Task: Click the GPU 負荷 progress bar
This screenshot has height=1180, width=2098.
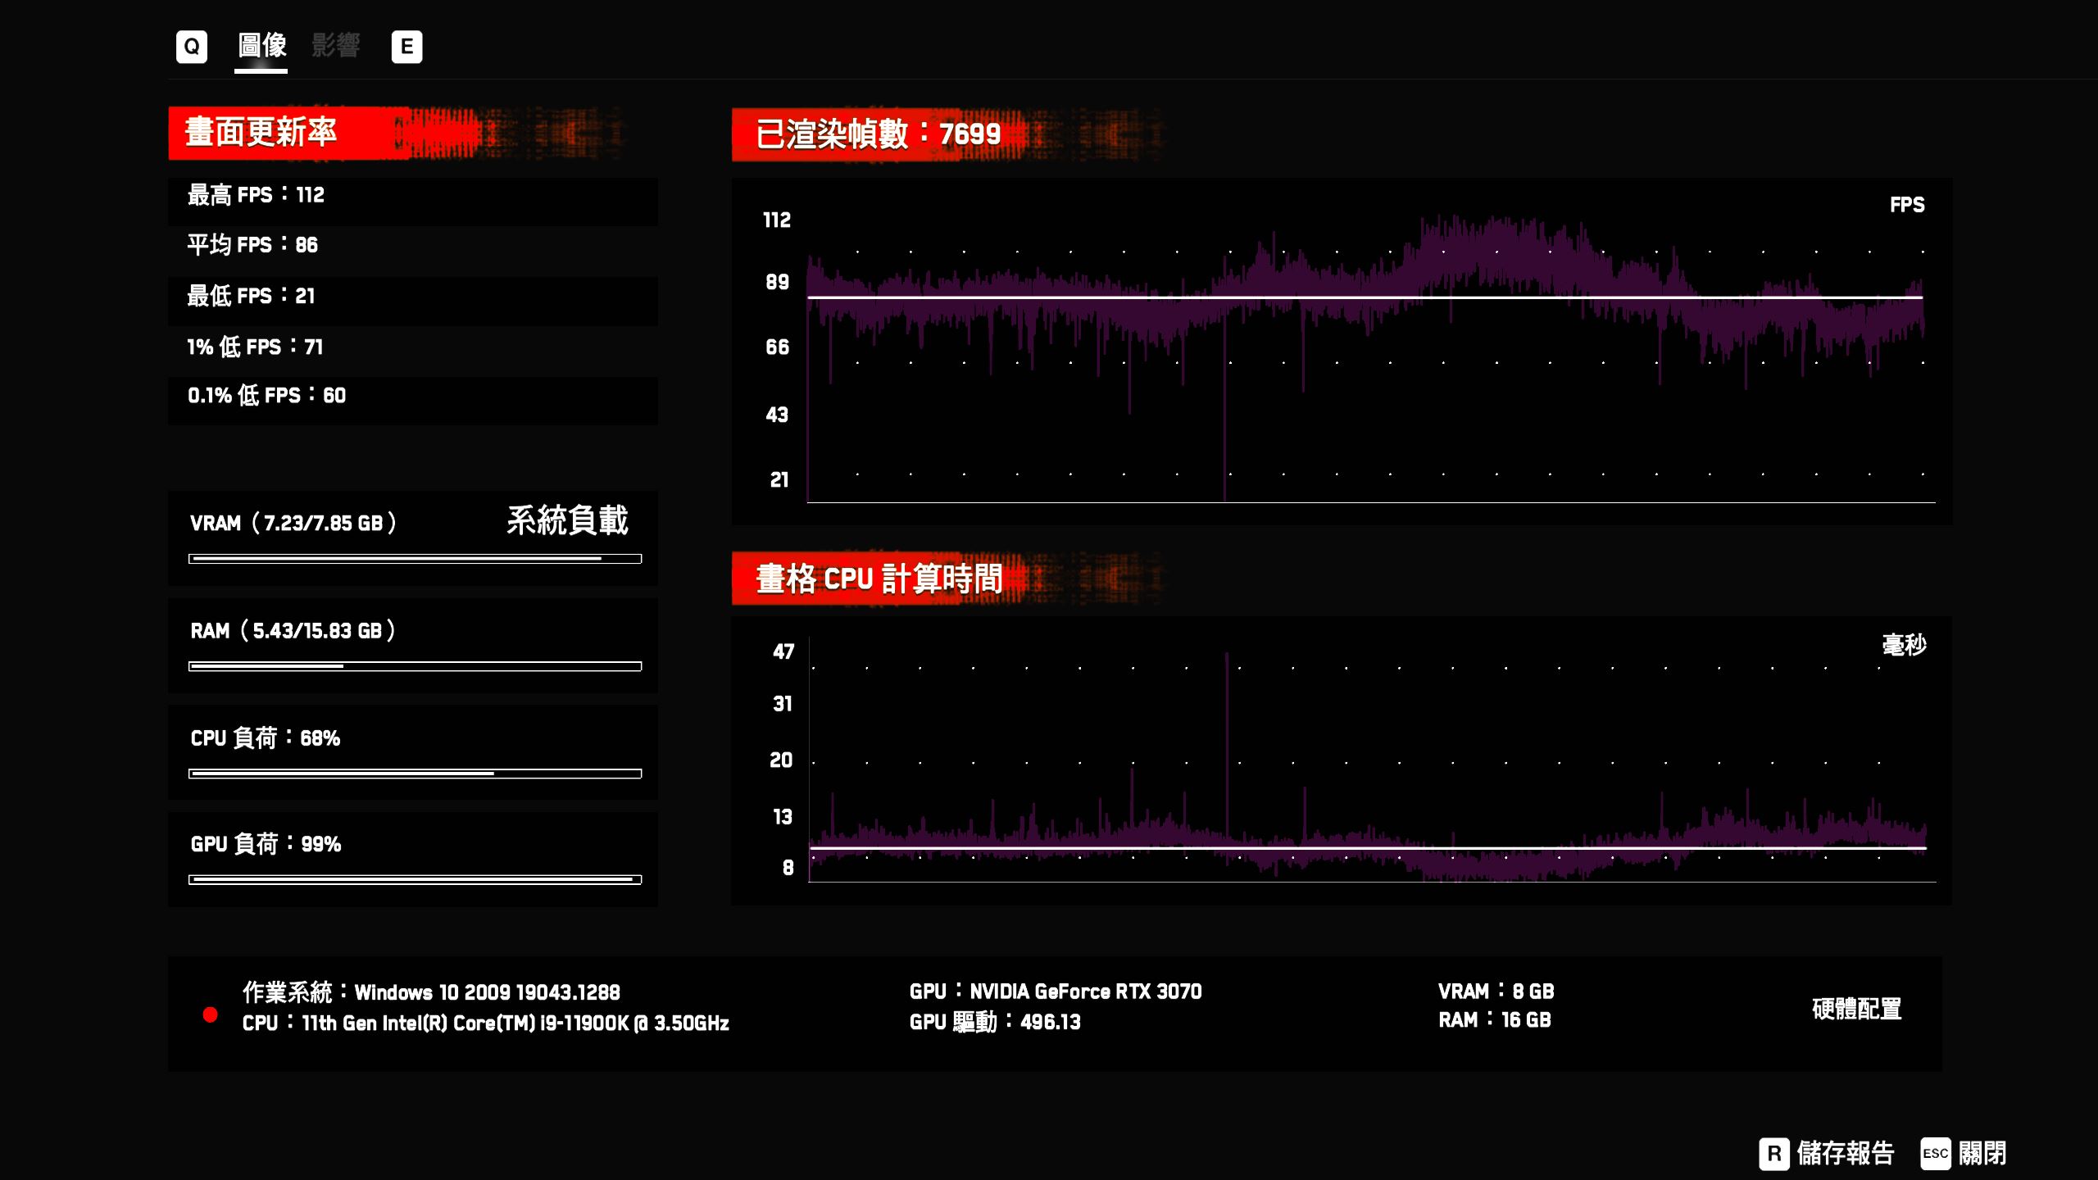Action: [415, 879]
